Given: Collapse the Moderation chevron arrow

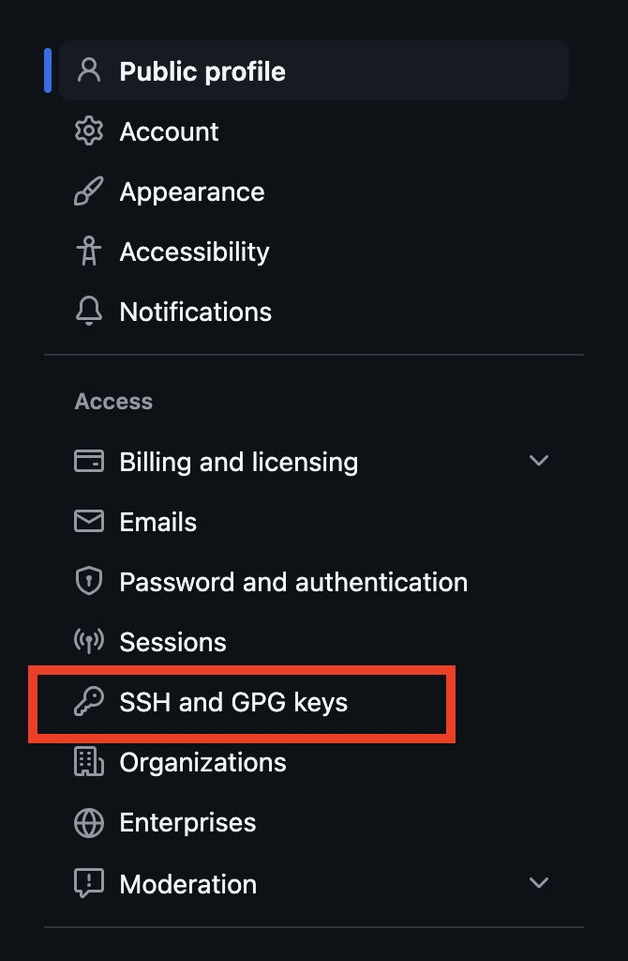Looking at the screenshot, I should [x=539, y=882].
